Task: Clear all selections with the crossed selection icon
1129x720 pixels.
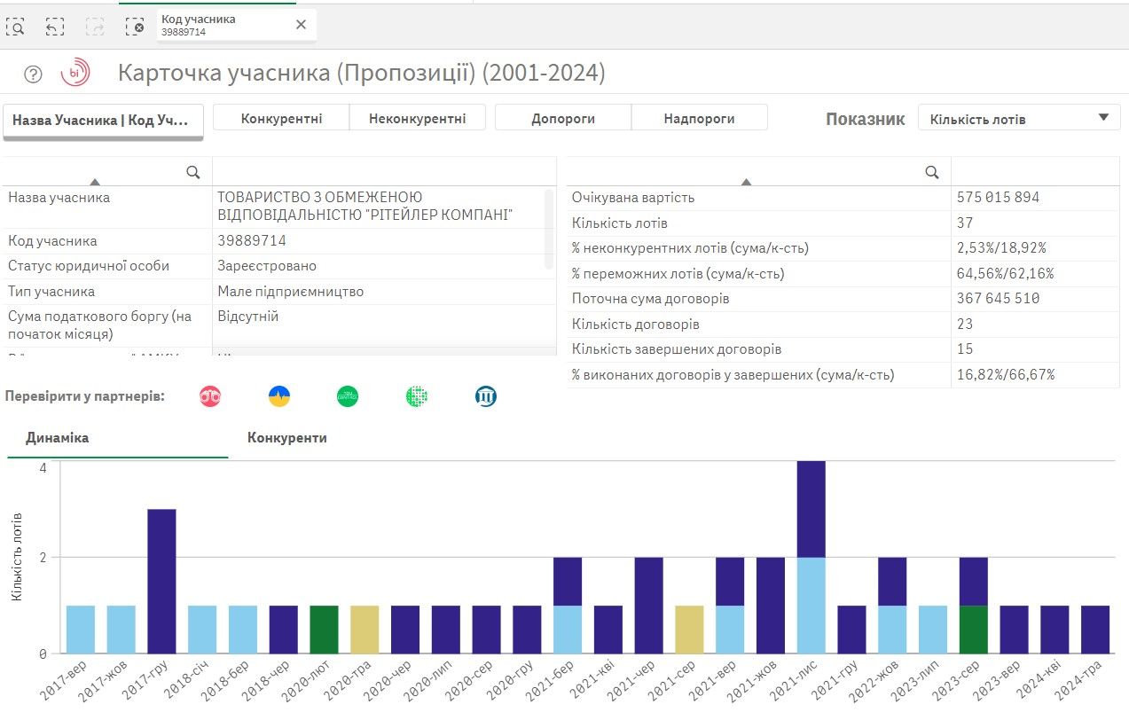Action: 137,26
